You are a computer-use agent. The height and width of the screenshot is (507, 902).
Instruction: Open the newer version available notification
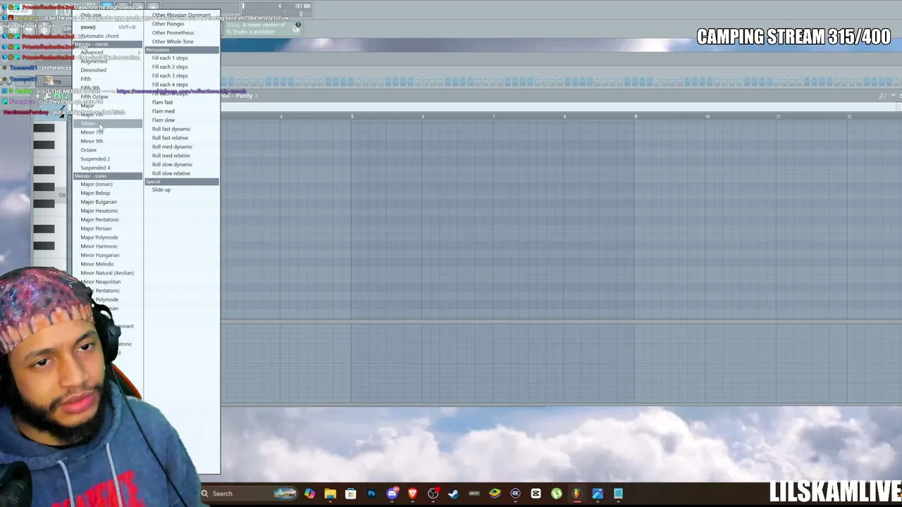264,28
